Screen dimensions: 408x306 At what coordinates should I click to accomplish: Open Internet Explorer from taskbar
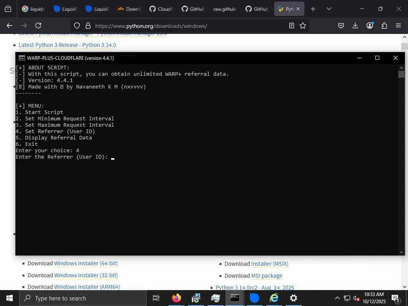tap(274, 298)
